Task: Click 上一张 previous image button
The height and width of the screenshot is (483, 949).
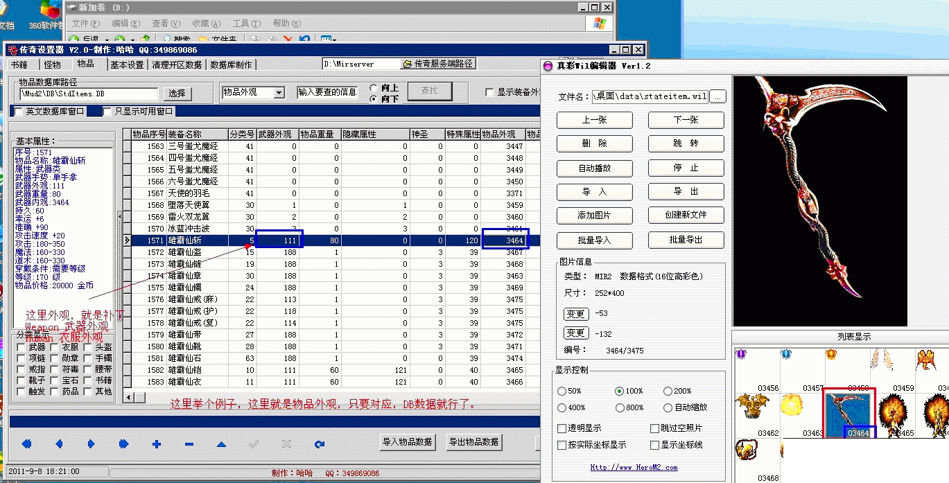Action: [594, 120]
